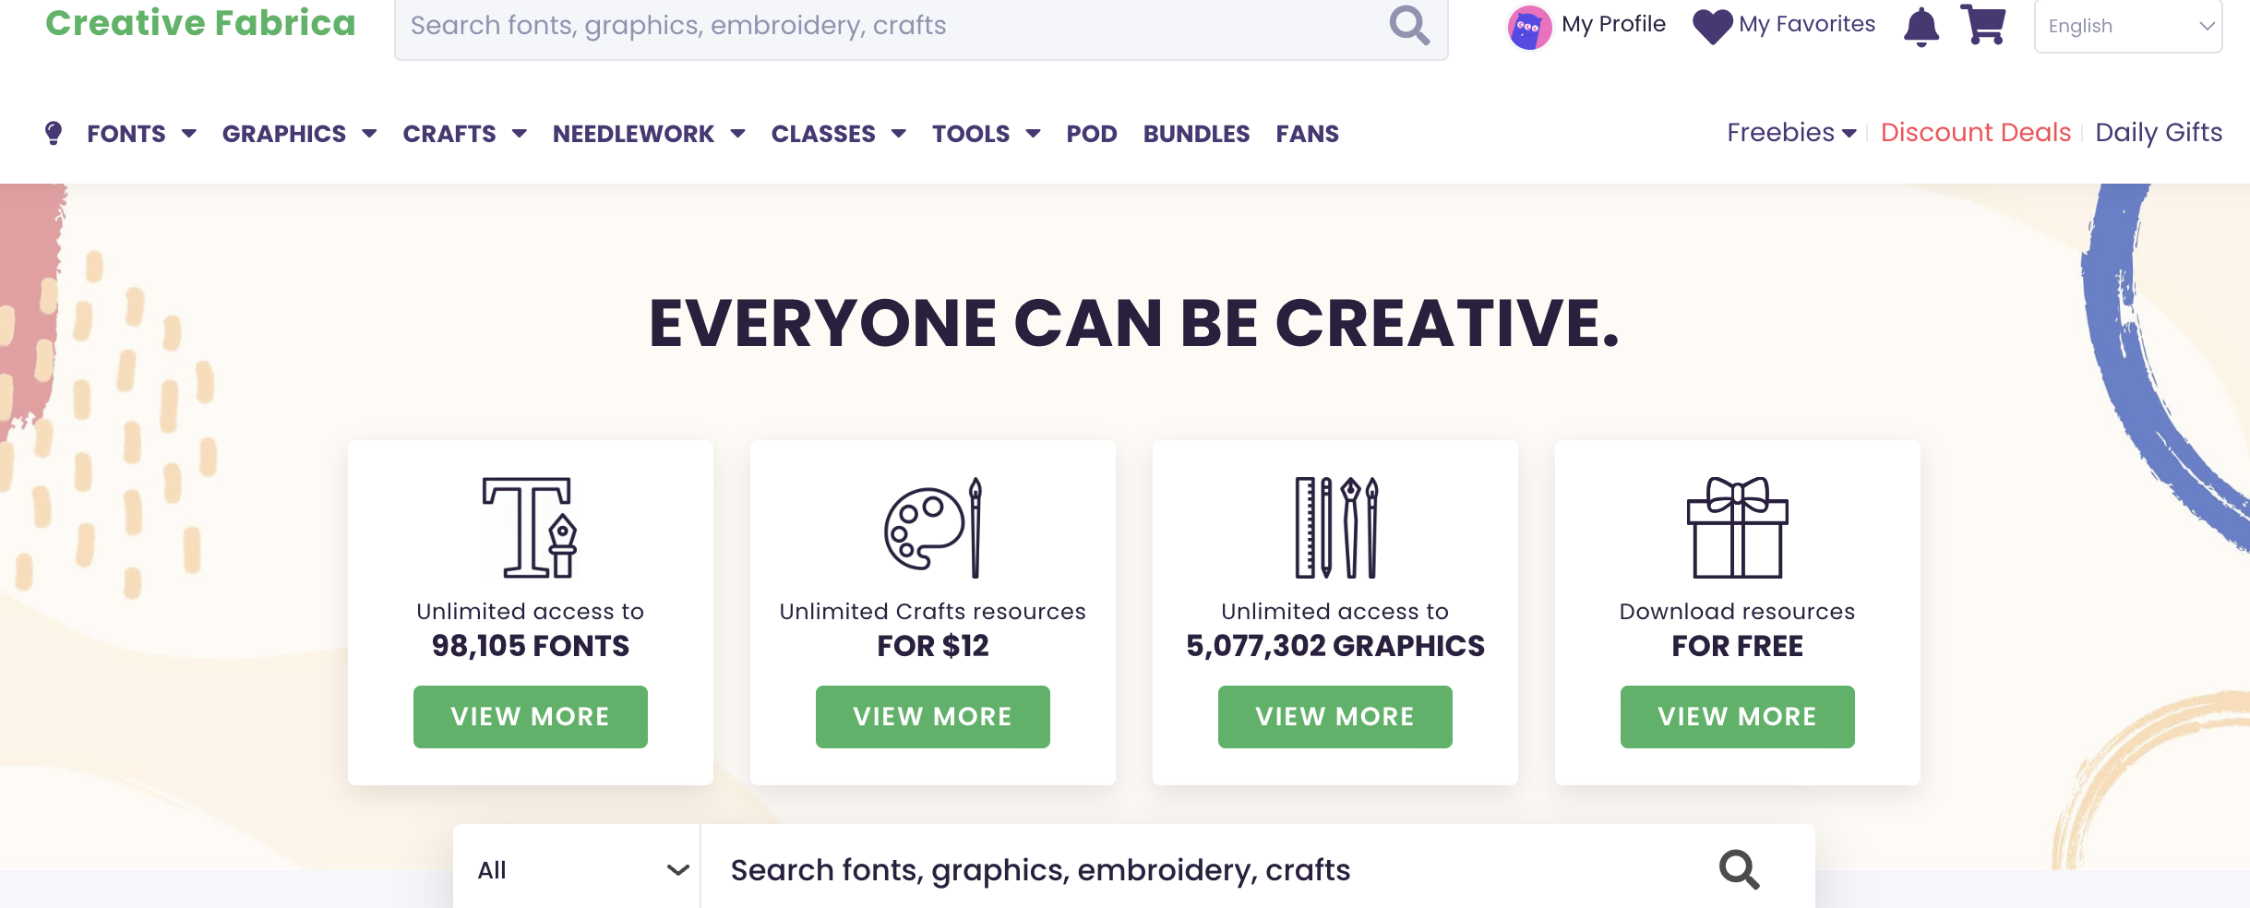Open the shopping cart icon
Screen dimensions: 2250x908
(1983, 24)
